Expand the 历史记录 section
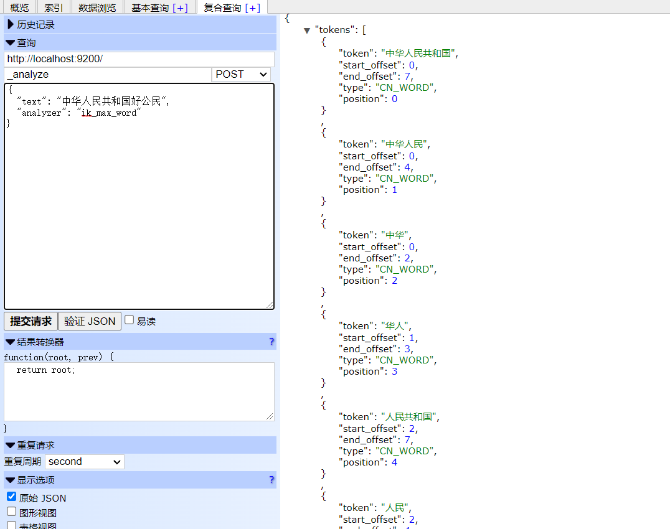Screen dimensions: 670x529 (140, 24)
